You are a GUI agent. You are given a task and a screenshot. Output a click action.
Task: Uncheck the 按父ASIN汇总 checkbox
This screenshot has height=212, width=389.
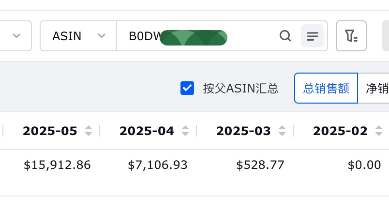pos(187,88)
